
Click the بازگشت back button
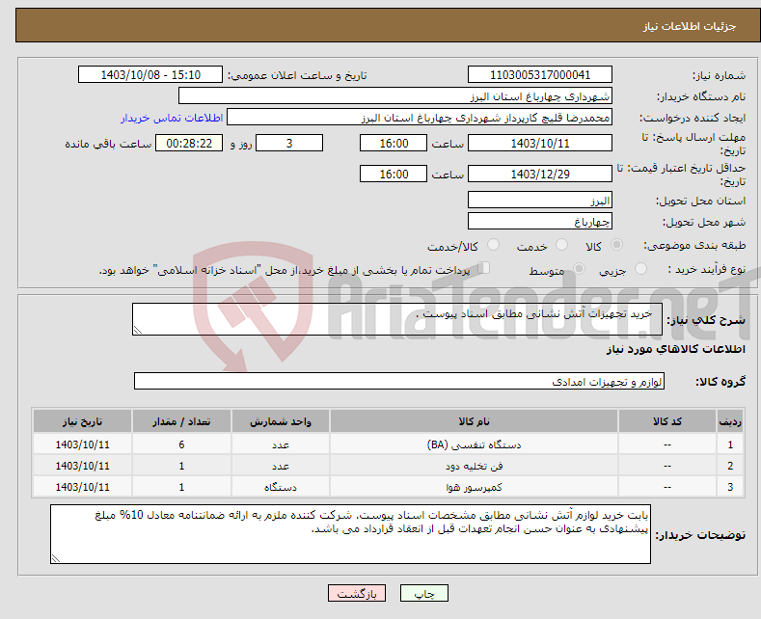point(357,593)
